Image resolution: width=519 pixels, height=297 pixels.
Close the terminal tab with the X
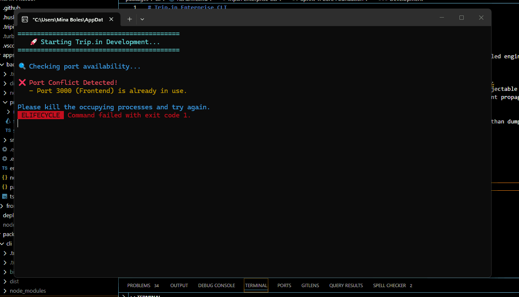[111, 19]
